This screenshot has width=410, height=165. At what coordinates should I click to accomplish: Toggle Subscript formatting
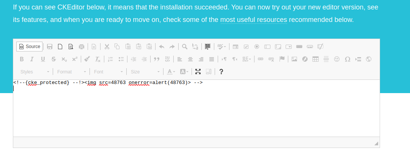64,59
